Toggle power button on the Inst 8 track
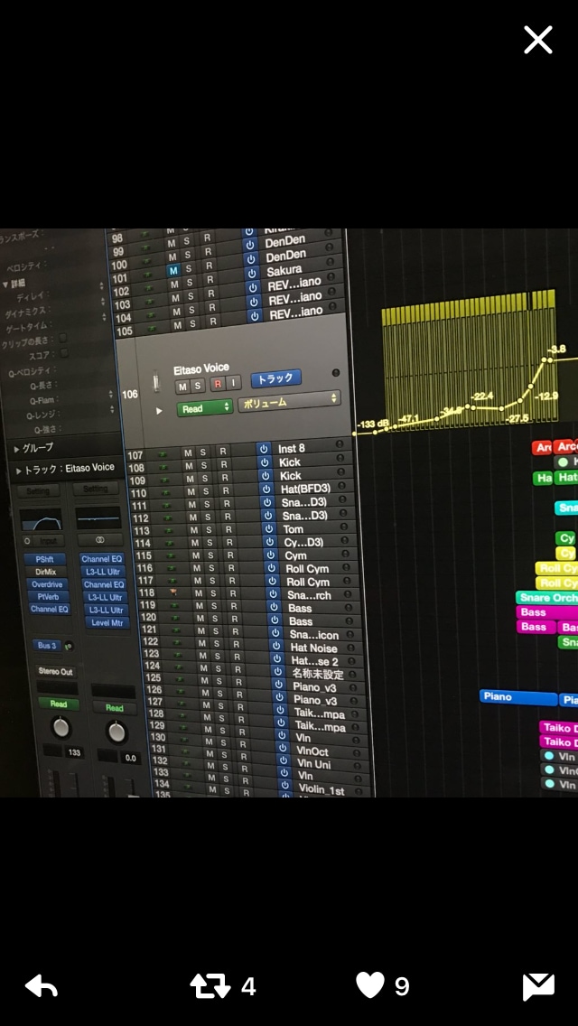The width and height of the screenshot is (578, 1026). tap(263, 449)
